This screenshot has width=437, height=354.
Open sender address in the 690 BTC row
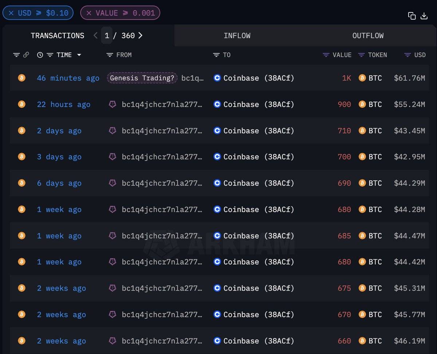click(x=162, y=183)
